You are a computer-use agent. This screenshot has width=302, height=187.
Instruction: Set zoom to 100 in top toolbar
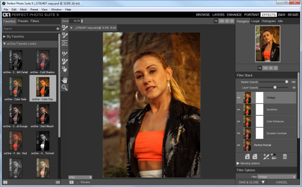click(221, 21)
